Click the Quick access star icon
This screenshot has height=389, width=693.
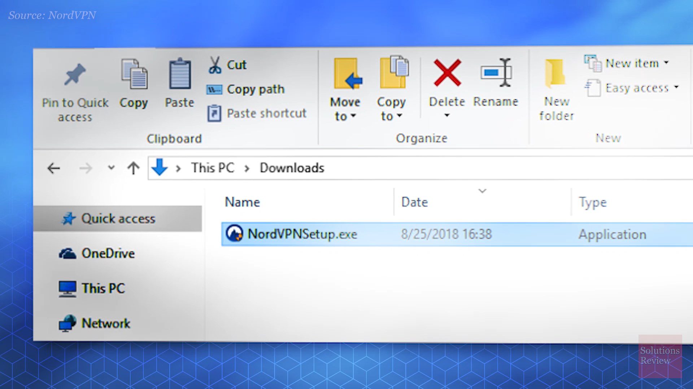[x=69, y=218]
